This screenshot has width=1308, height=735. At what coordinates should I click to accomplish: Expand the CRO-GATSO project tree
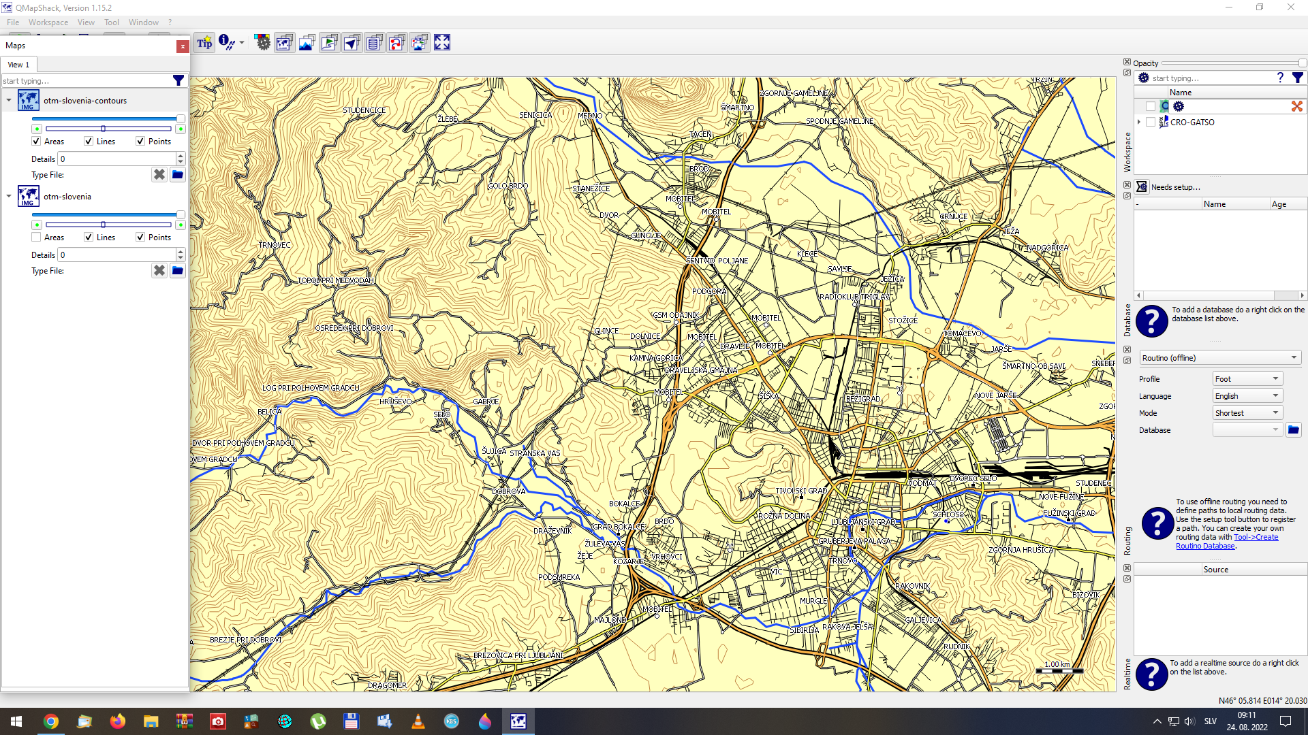[x=1139, y=122]
